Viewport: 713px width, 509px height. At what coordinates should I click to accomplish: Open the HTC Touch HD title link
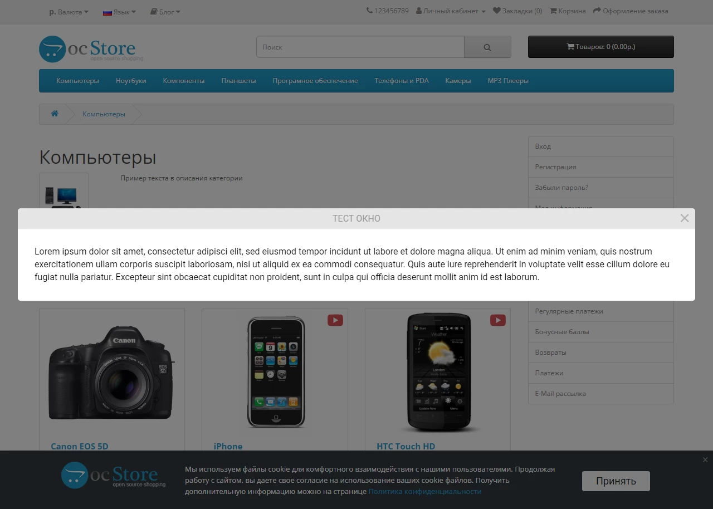(x=406, y=446)
